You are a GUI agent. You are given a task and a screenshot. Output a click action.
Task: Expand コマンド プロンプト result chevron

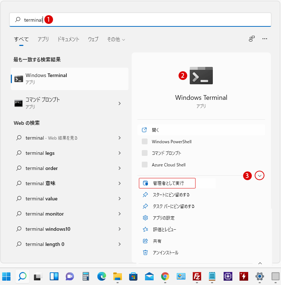coord(119,103)
